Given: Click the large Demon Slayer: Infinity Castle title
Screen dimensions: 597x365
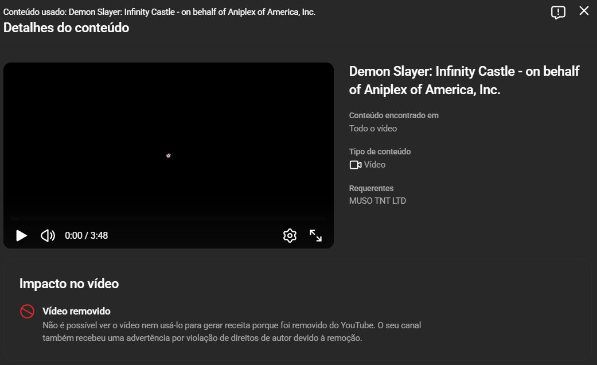Looking at the screenshot, I should [x=464, y=80].
